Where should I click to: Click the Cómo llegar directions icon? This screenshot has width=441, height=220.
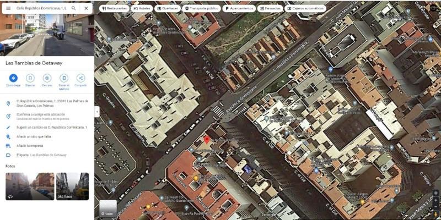tap(13, 78)
